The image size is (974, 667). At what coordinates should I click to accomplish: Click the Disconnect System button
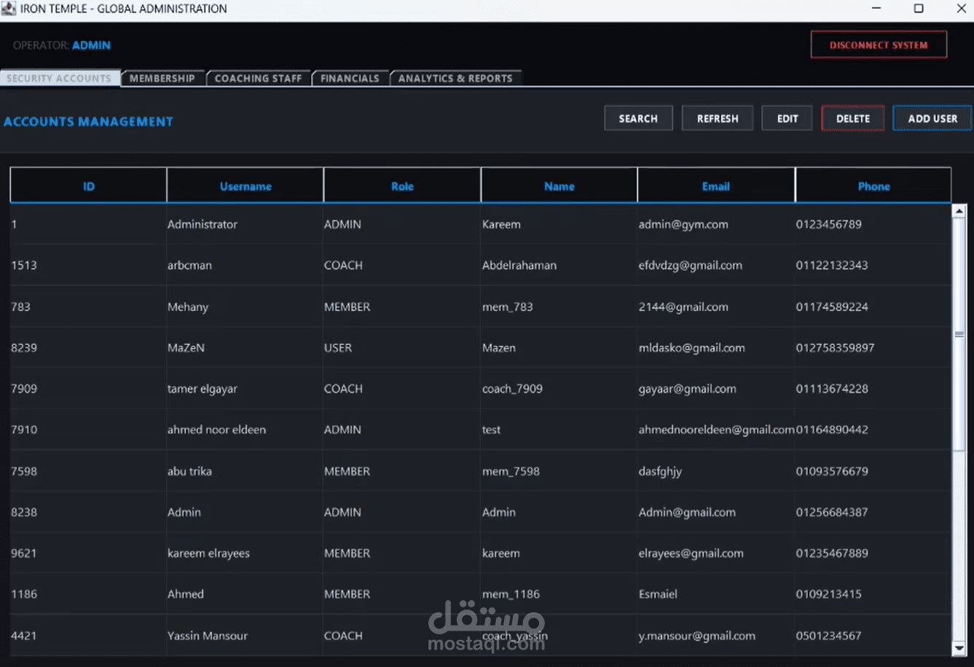[879, 44]
